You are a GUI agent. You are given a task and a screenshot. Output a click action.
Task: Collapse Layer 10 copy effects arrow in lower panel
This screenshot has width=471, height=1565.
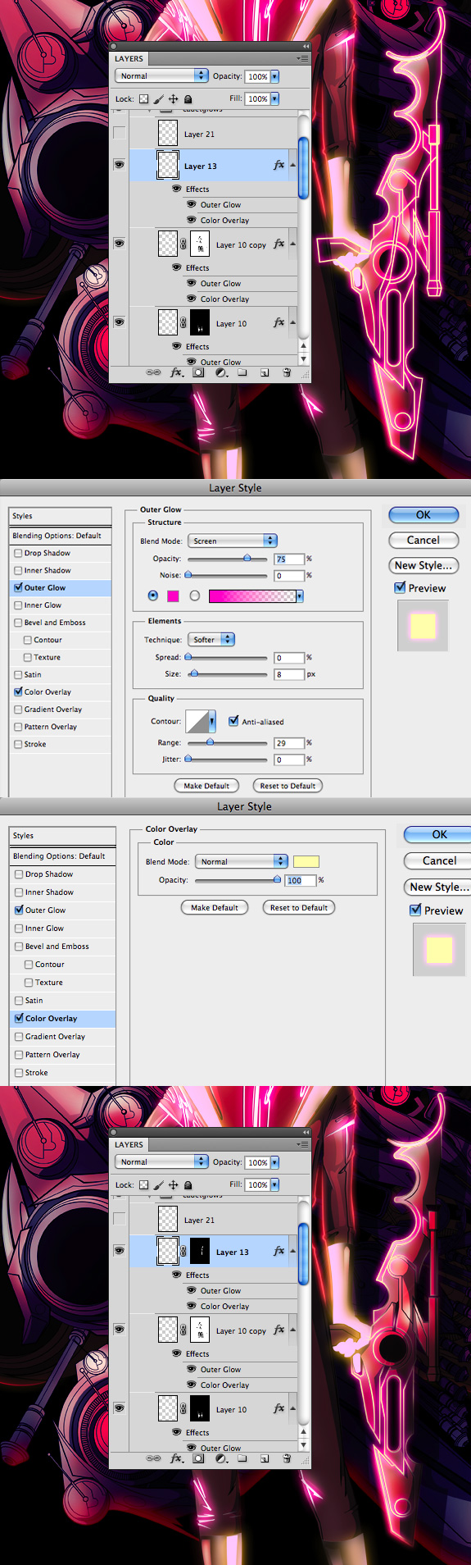[x=292, y=1330]
